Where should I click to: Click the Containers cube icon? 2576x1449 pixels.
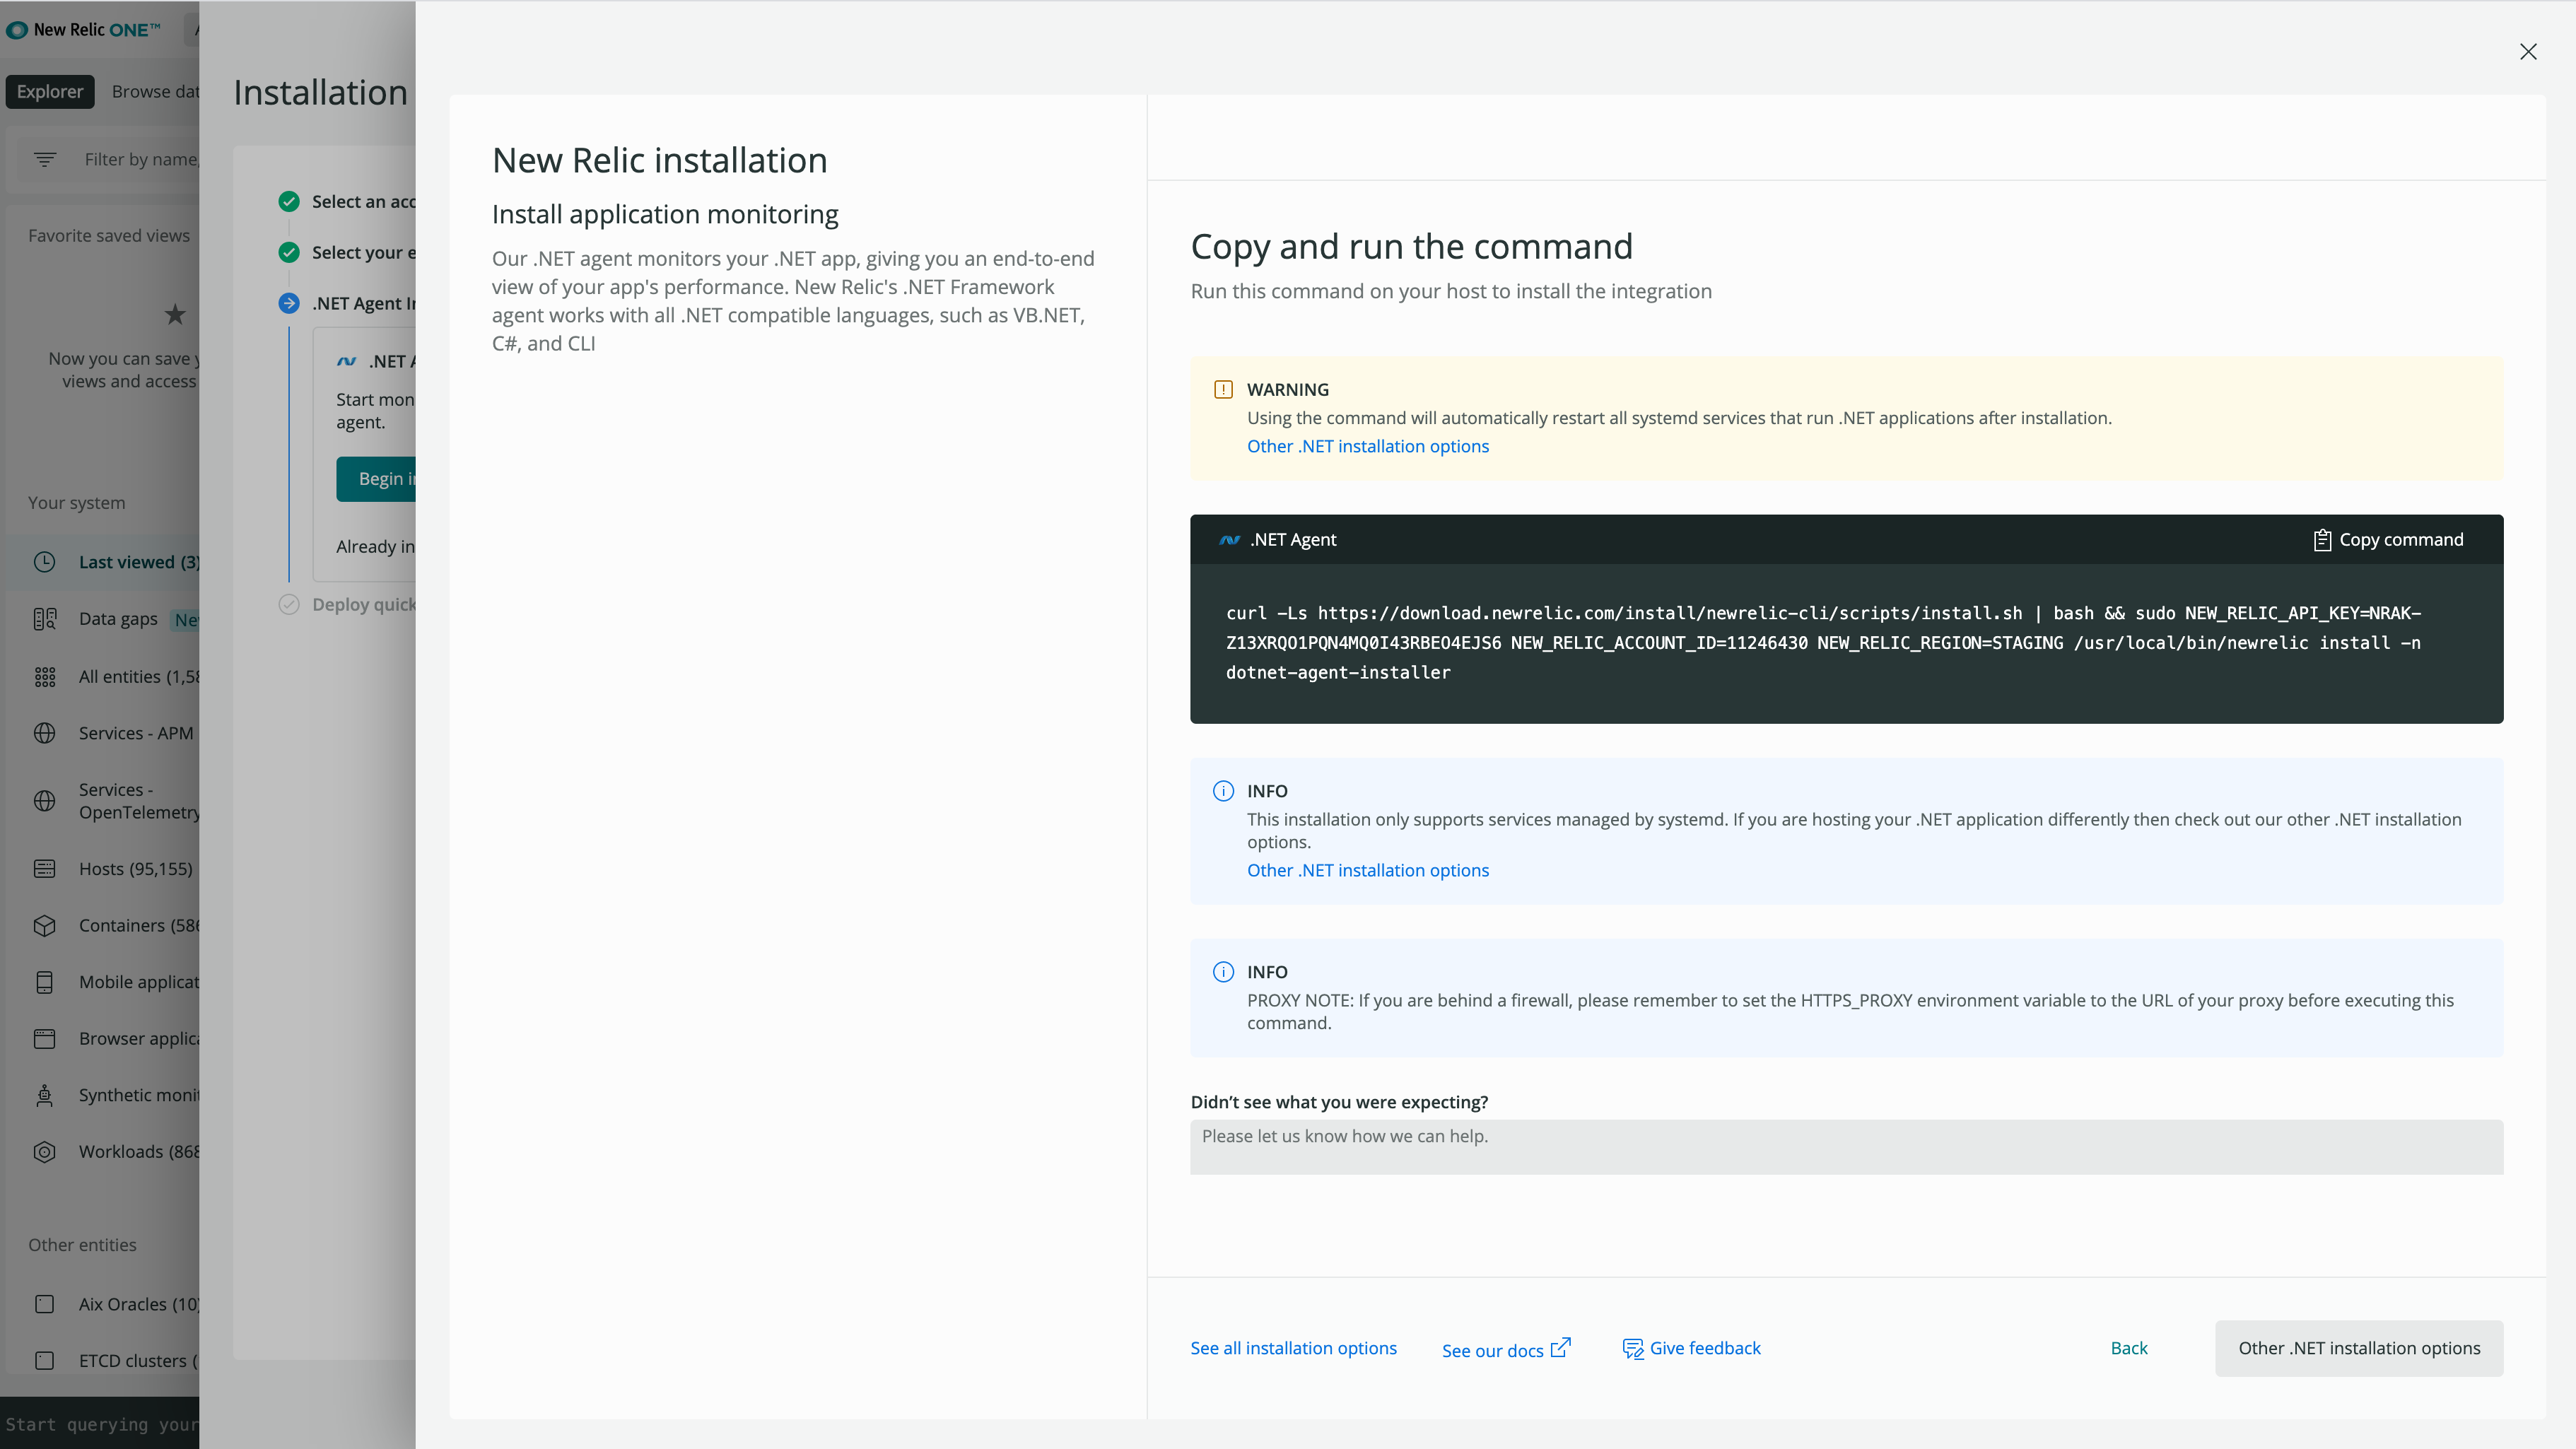click(x=45, y=926)
